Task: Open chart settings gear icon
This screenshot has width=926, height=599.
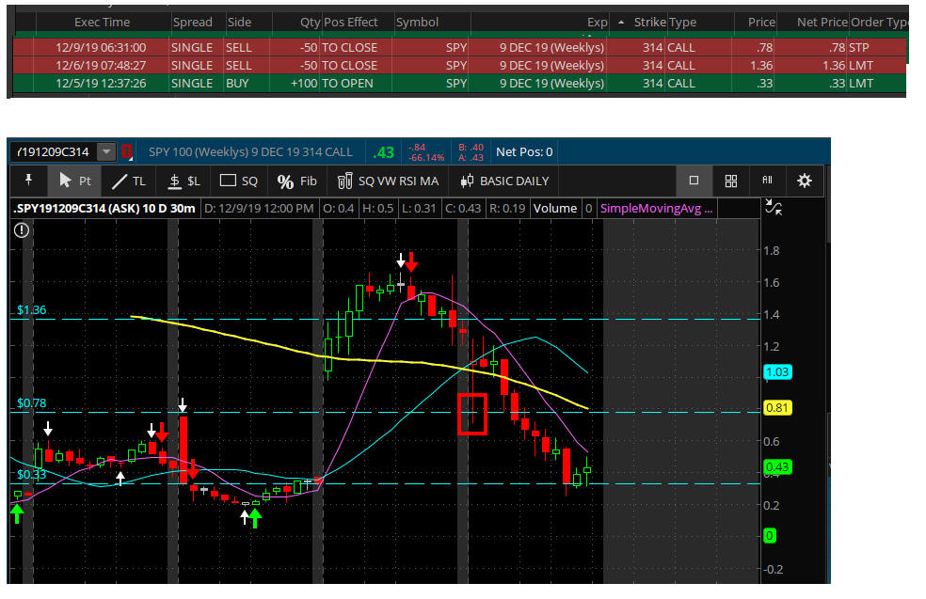Action: tap(805, 181)
